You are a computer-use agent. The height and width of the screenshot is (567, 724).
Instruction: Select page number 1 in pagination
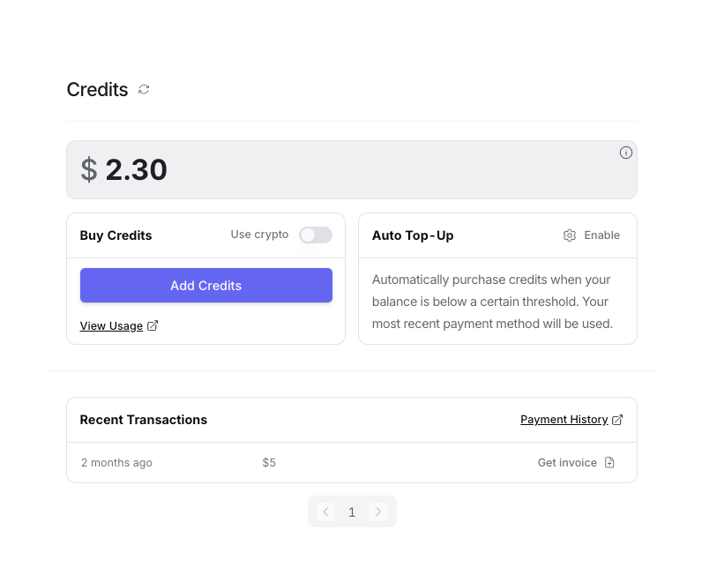(x=352, y=512)
